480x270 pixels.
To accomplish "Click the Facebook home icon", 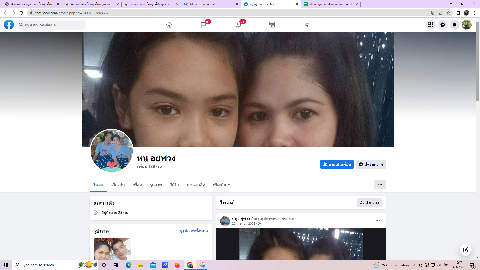I will click(169, 25).
